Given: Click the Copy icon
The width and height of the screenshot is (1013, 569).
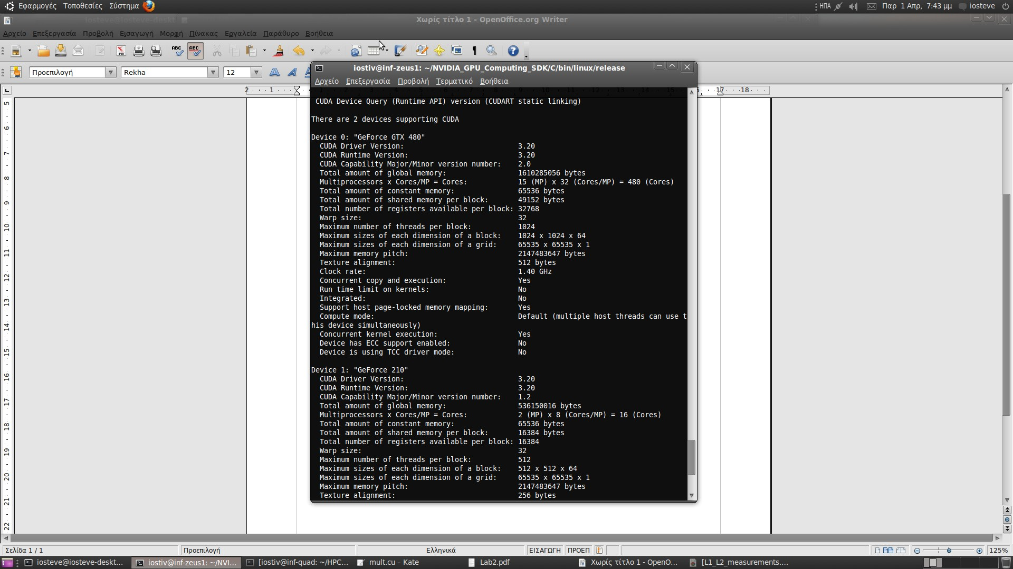Looking at the screenshot, I should pos(234,51).
